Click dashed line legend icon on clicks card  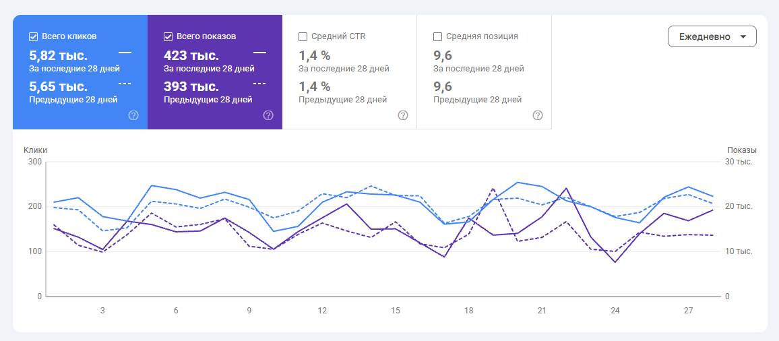point(125,83)
